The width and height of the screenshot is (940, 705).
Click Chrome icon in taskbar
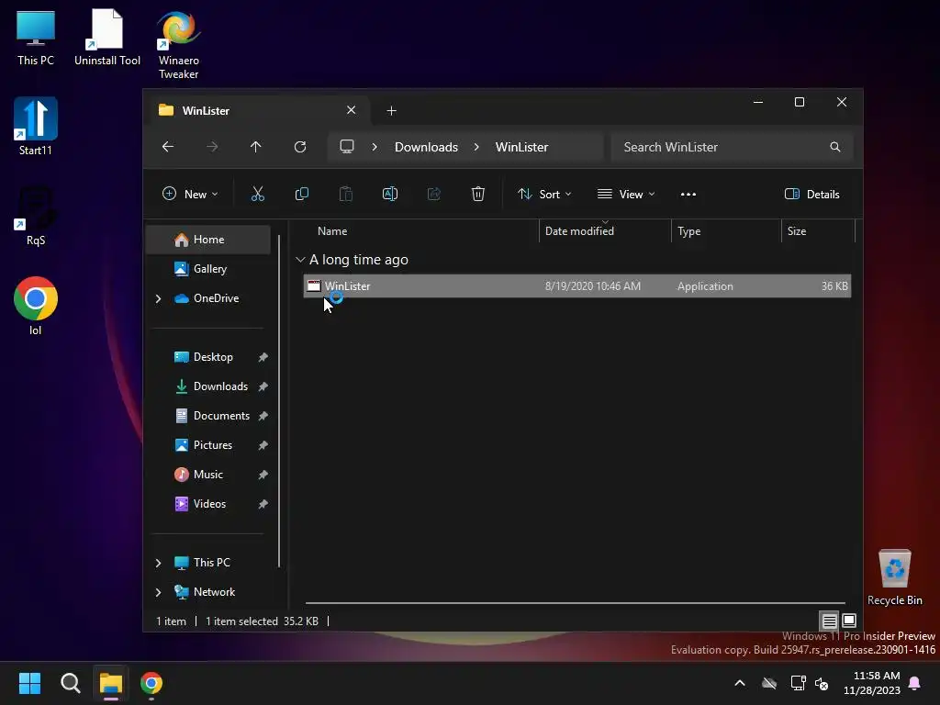(x=151, y=683)
